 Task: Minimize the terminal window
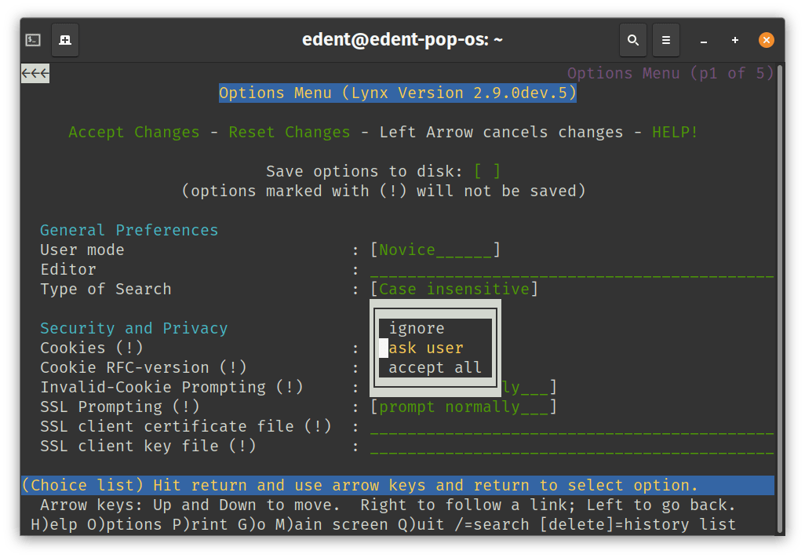pos(704,41)
